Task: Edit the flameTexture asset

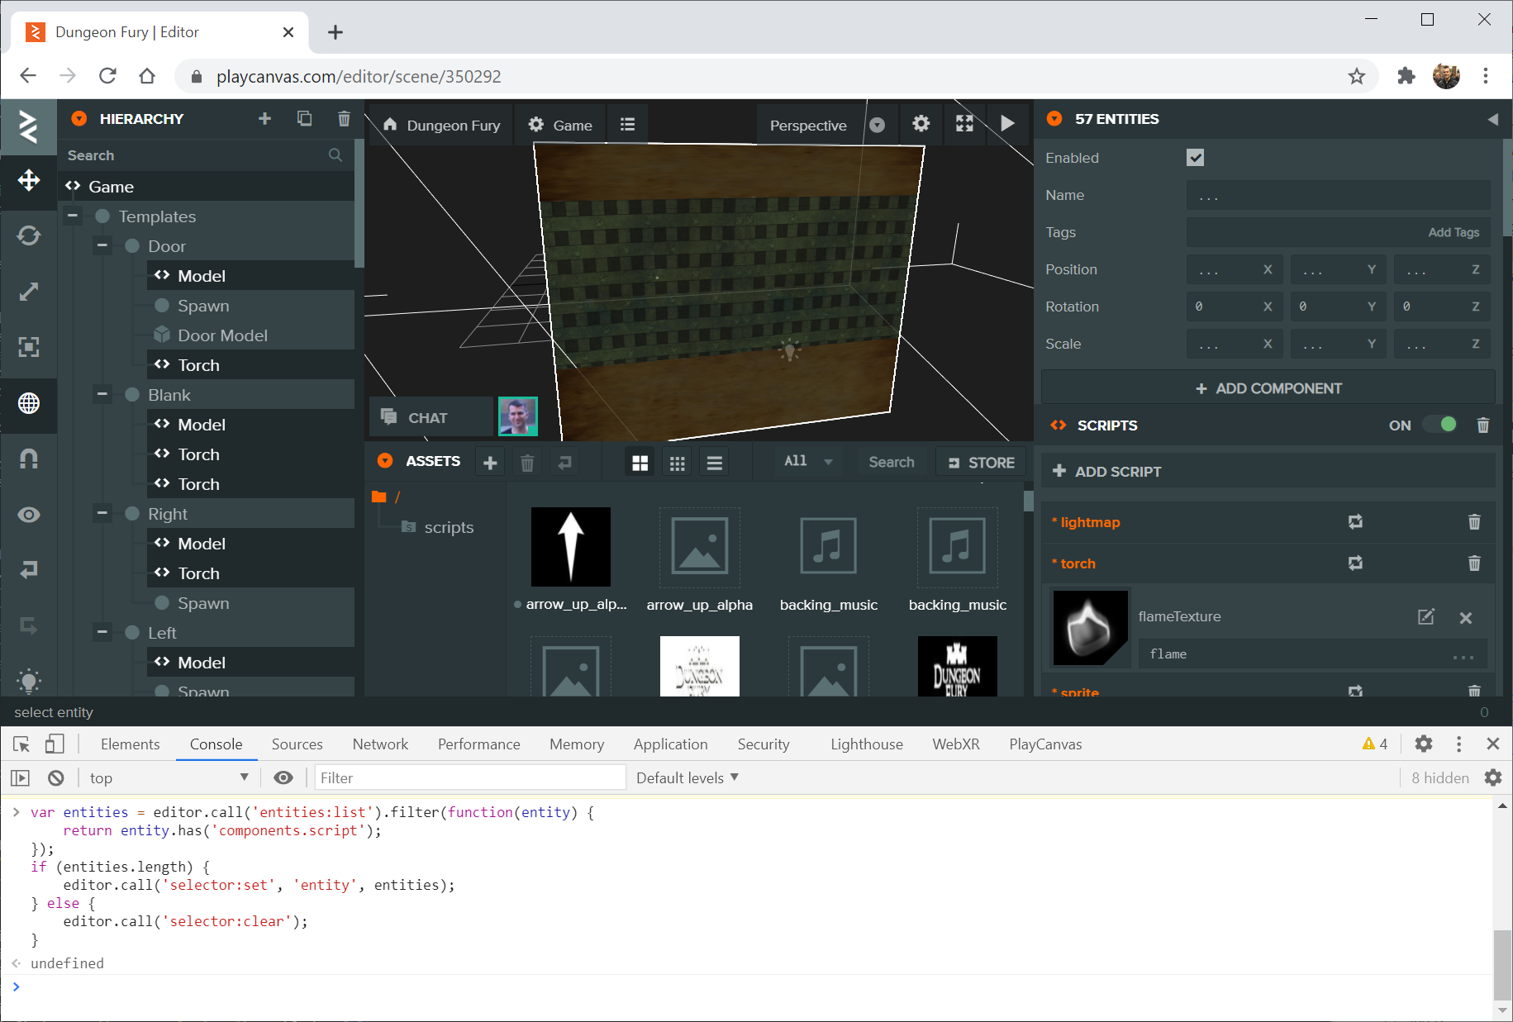Action: point(1426,616)
